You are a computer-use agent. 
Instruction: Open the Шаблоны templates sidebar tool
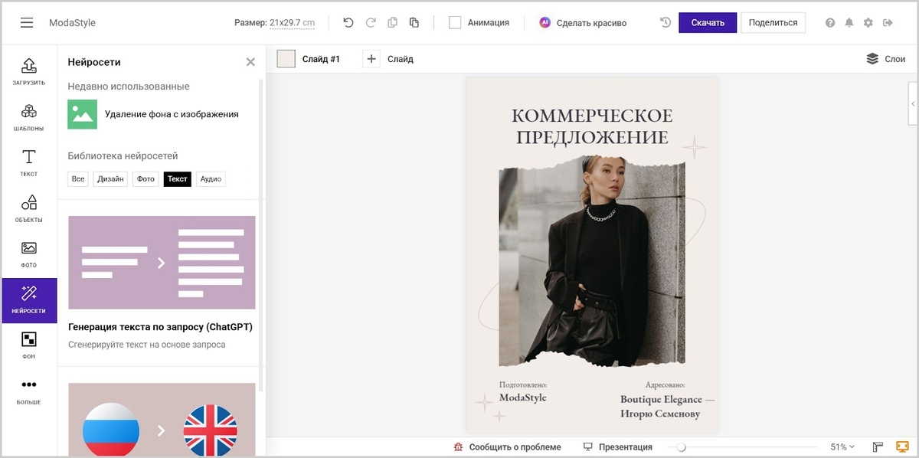tap(29, 117)
